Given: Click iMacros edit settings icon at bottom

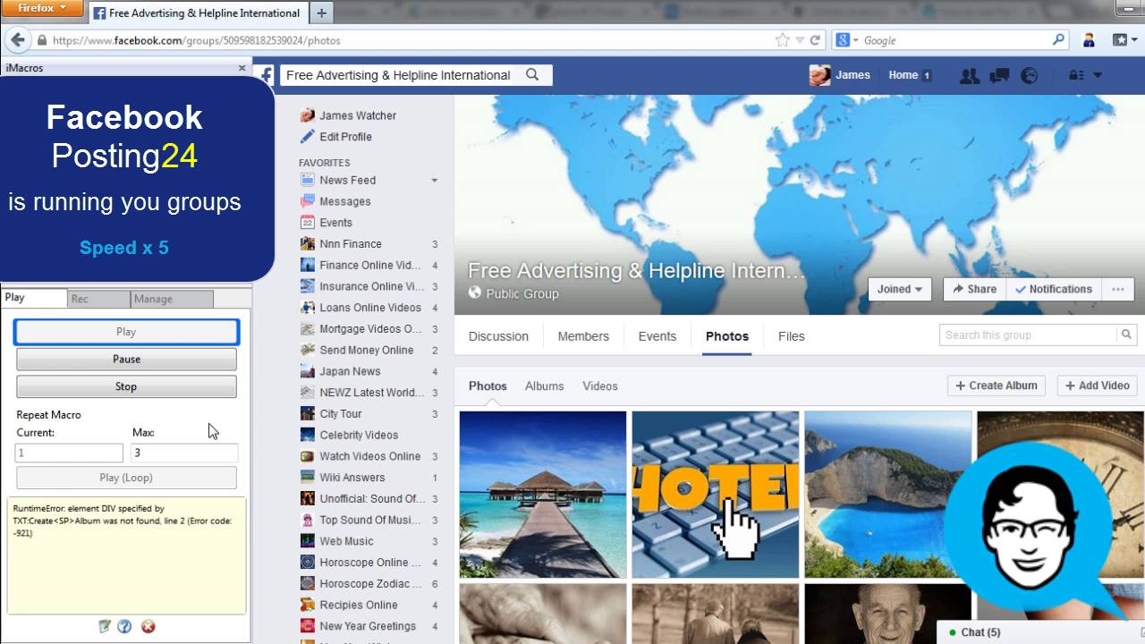Looking at the screenshot, I should [x=105, y=626].
